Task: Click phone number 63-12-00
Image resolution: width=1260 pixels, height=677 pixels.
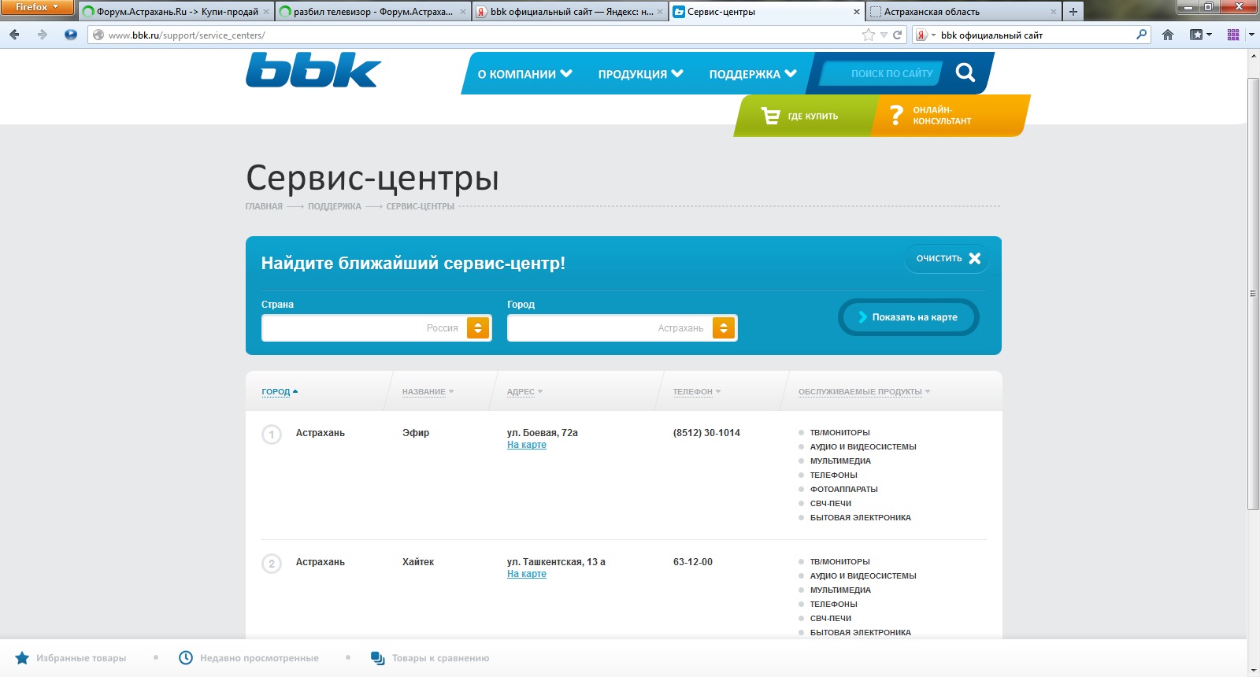Action: [693, 562]
